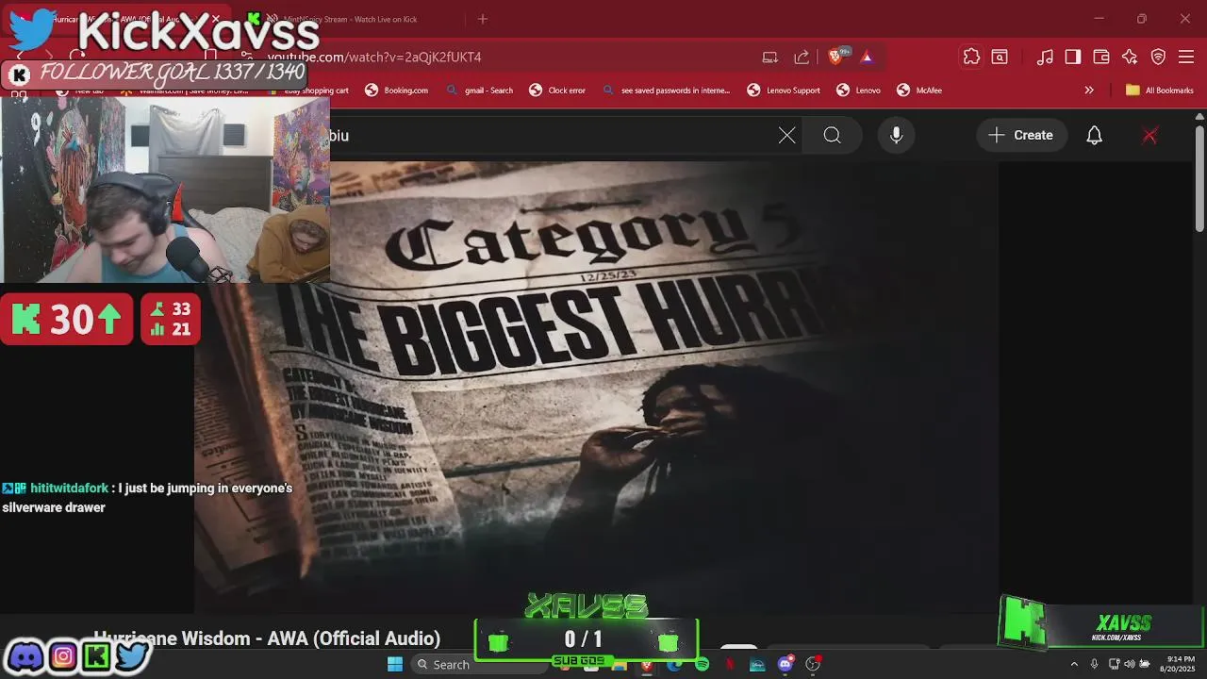
Task: Click the system tray microphone icon
Action: pos(1094,664)
